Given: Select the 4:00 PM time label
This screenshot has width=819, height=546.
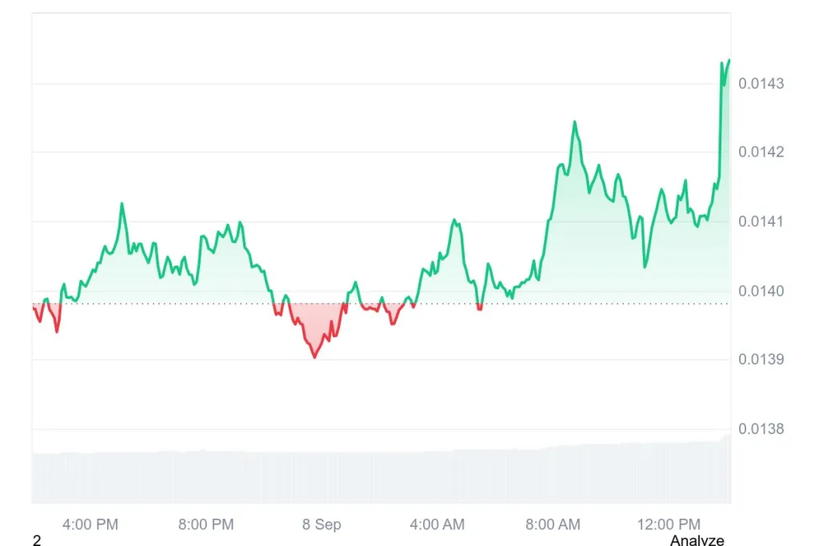Looking at the screenshot, I should (x=90, y=524).
